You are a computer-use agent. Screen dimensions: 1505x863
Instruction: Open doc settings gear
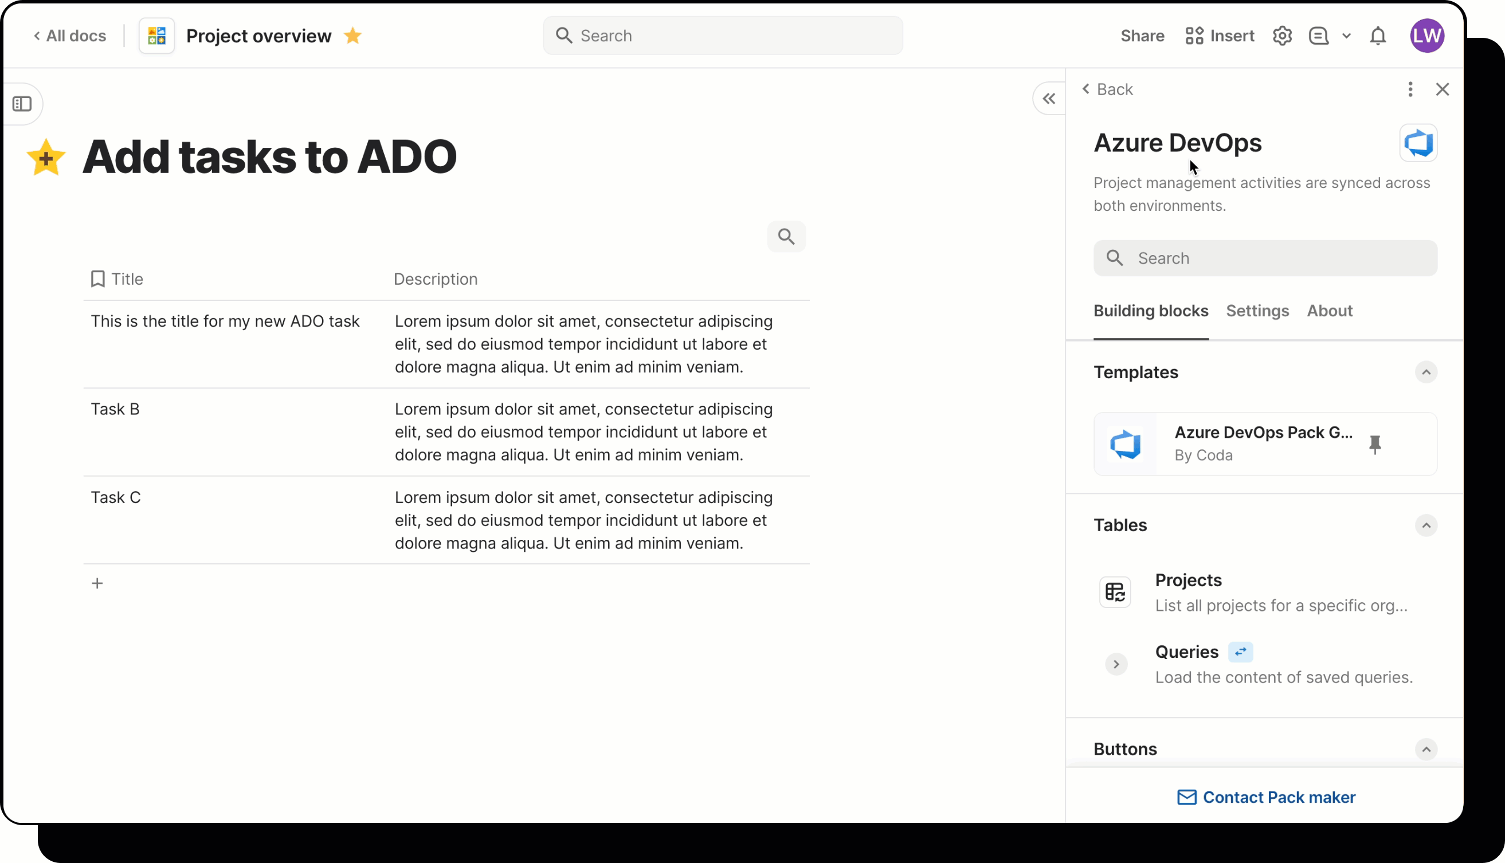[1282, 36]
